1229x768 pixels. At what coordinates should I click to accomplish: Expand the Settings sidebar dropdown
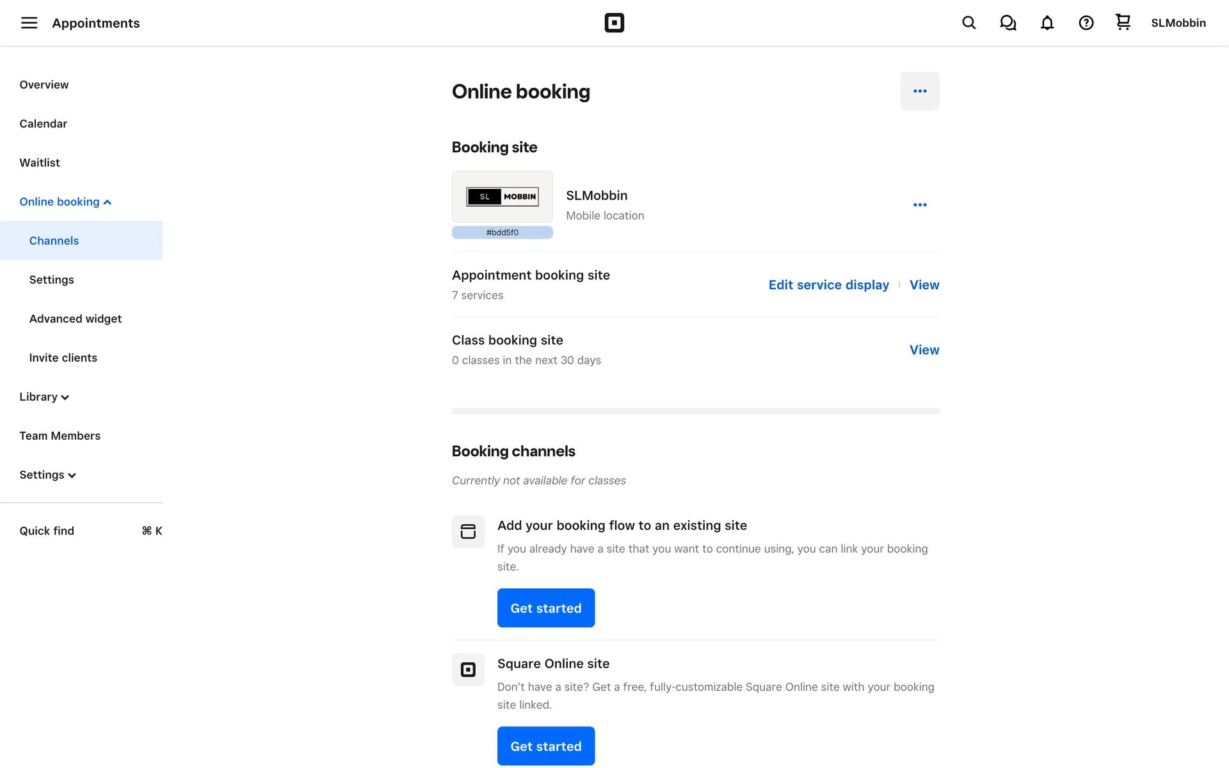[x=47, y=475]
